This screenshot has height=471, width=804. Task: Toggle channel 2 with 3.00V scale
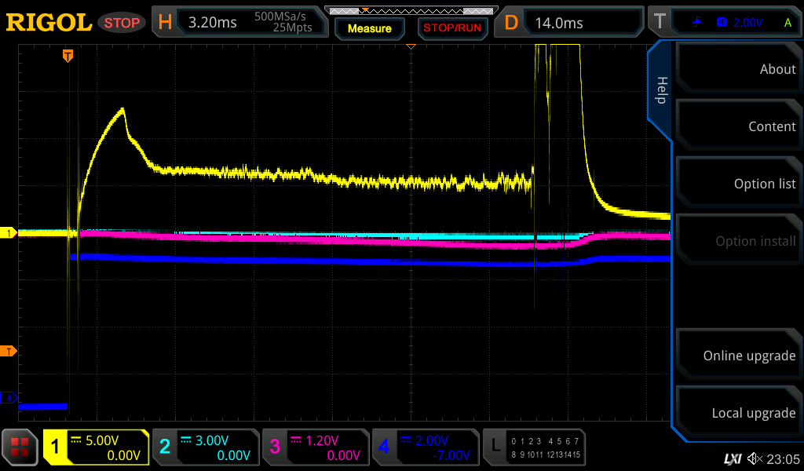[205, 447]
